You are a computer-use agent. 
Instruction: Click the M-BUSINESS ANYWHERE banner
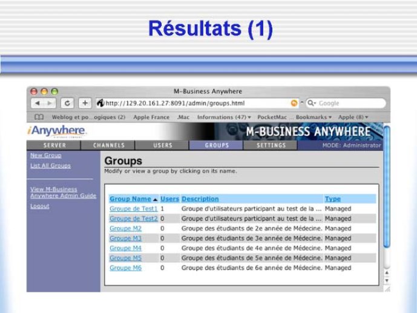pos(308,131)
